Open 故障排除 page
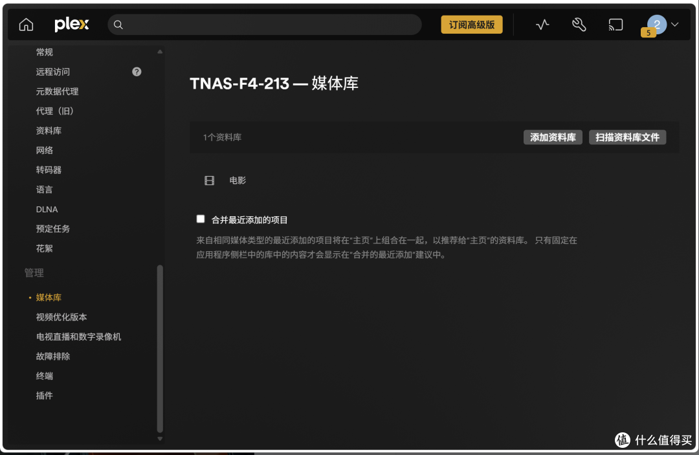The image size is (699, 455). (x=53, y=356)
